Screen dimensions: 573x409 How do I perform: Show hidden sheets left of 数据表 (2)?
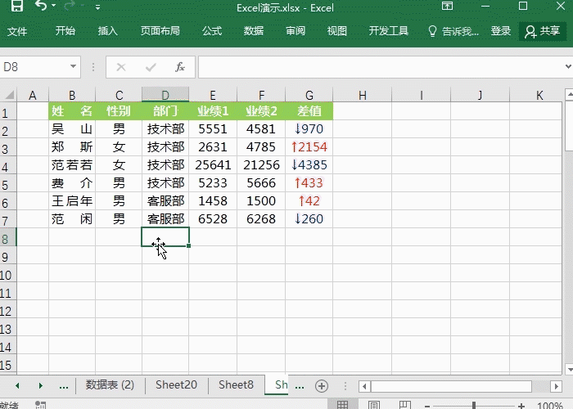click(x=64, y=385)
